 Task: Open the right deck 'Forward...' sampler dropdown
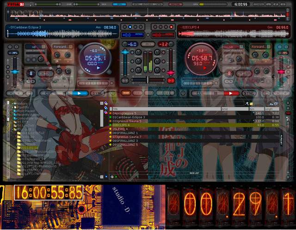pyautogui.click(x=261, y=47)
